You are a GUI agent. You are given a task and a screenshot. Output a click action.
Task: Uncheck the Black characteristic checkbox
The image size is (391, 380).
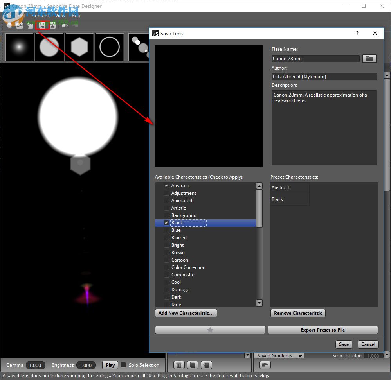point(166,223)
